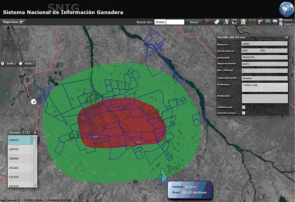This screenshot has height=202, width=295.
Task: Pan west using compass W
Action: 11,39
